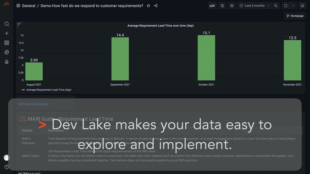Cycle view mode with monitor icon
The image size is (310, 174).
coord(302,6)
